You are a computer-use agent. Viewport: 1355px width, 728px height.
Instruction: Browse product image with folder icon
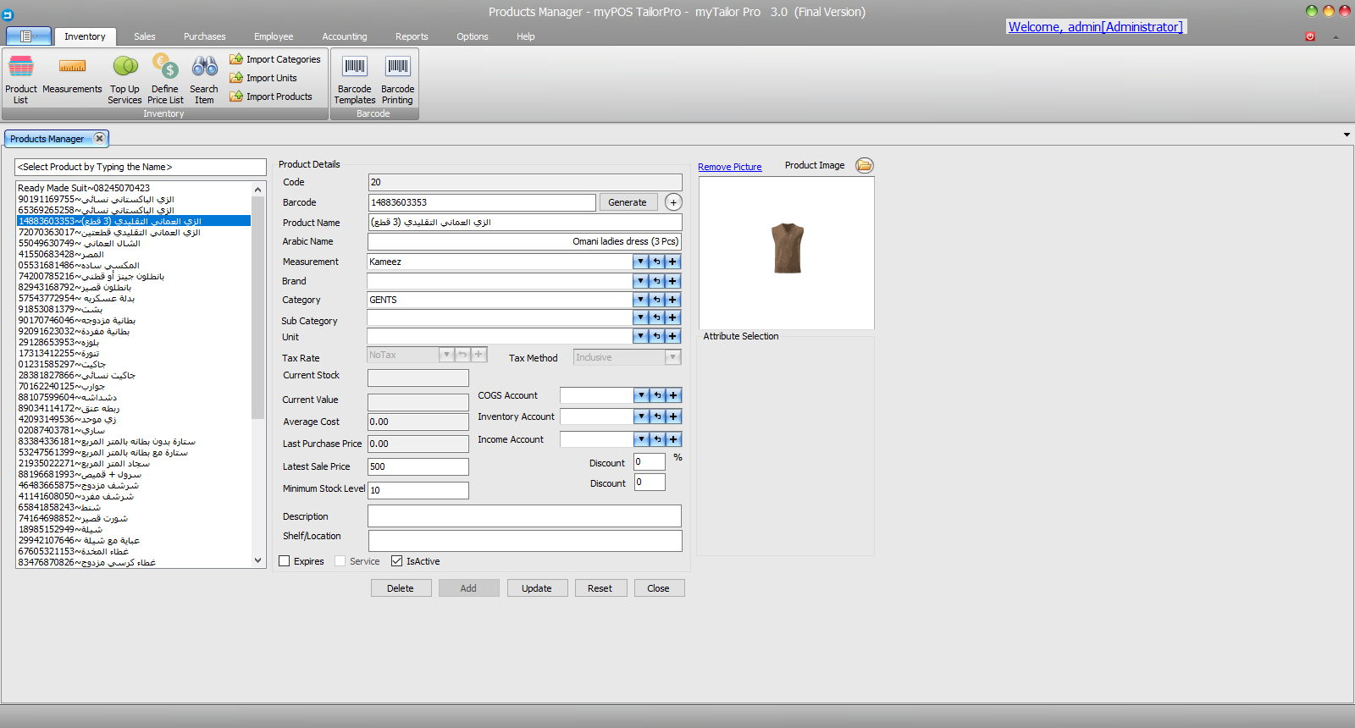tap(864, 166)
